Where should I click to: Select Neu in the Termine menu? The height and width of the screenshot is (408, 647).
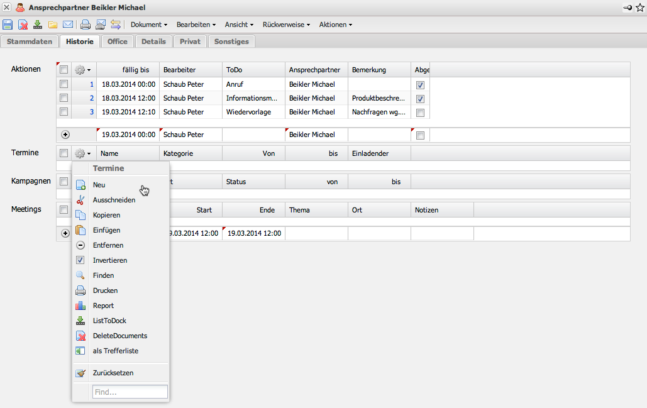pyautogui.click(x=99, y=185)
